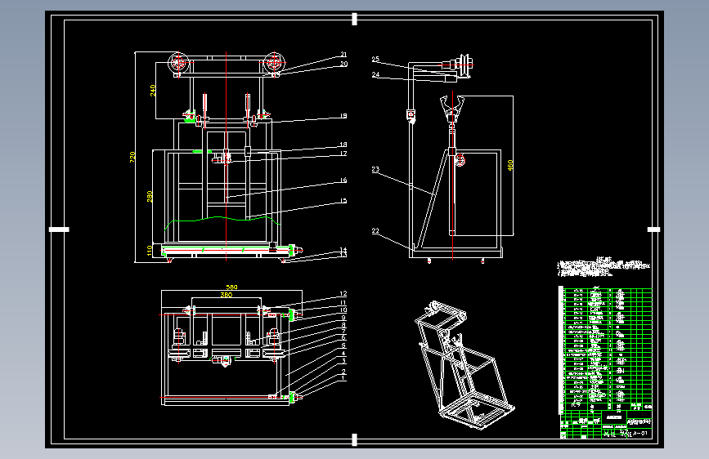
Task: Select the 580 width dimension text
Action: pyautogui.click(x=231, y=287)
